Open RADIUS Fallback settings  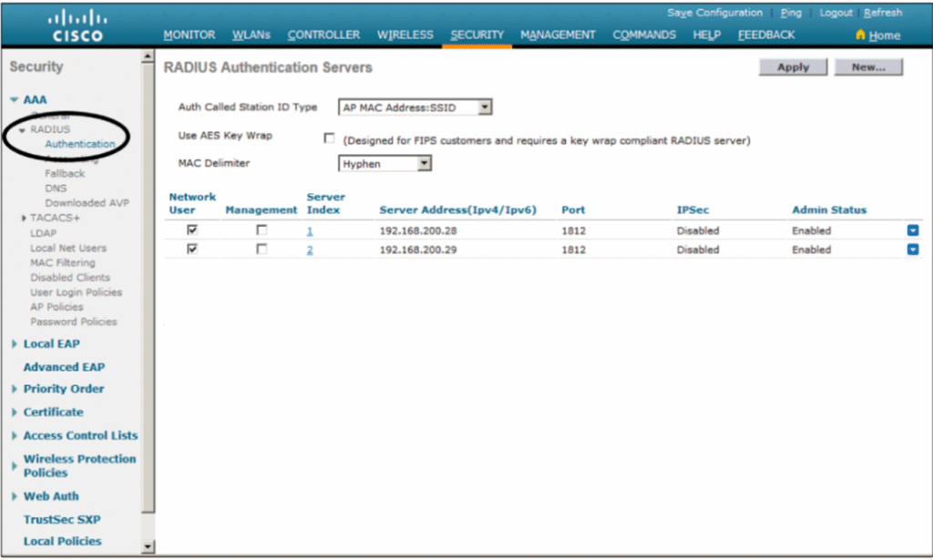click(65, 174)
